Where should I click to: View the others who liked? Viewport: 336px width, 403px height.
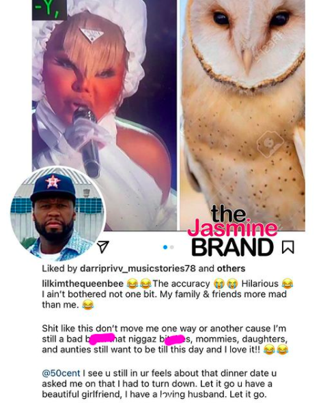click(231, 268)
